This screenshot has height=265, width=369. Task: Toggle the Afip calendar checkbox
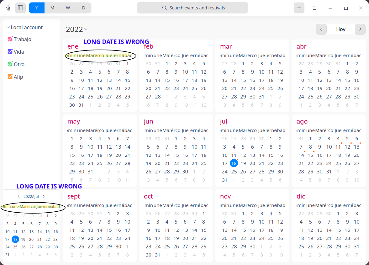tap(10, 77)
